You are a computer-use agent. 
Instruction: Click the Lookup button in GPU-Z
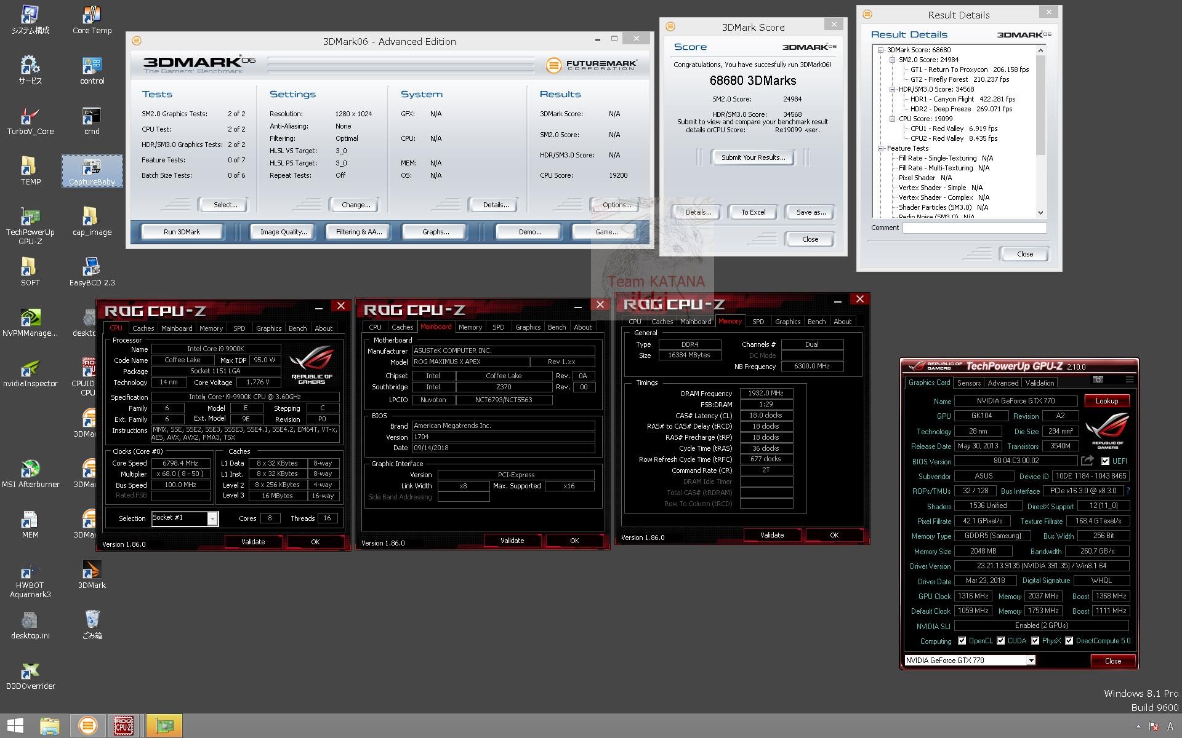1106,401
